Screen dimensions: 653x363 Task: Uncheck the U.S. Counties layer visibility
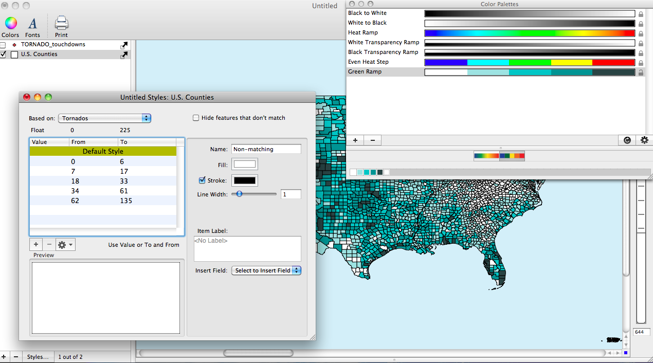coord(3,55)
